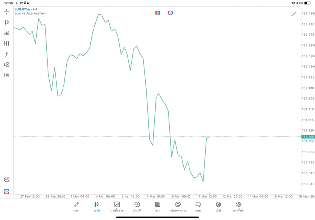Tap the bar chart icon in the sidebar
Screen dimensions: 315x220
(6, 33)
